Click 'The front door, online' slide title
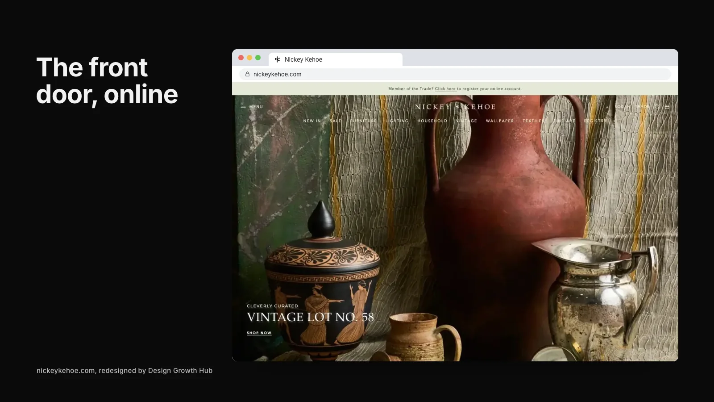Viewport: 714px width, 402px height. (x=107, y=81)
